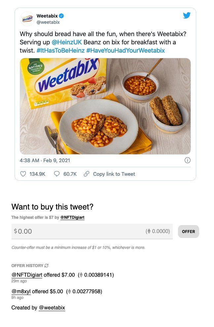Click the Weetabix profile avatar
214x327 pixels.
pos(27,19)
